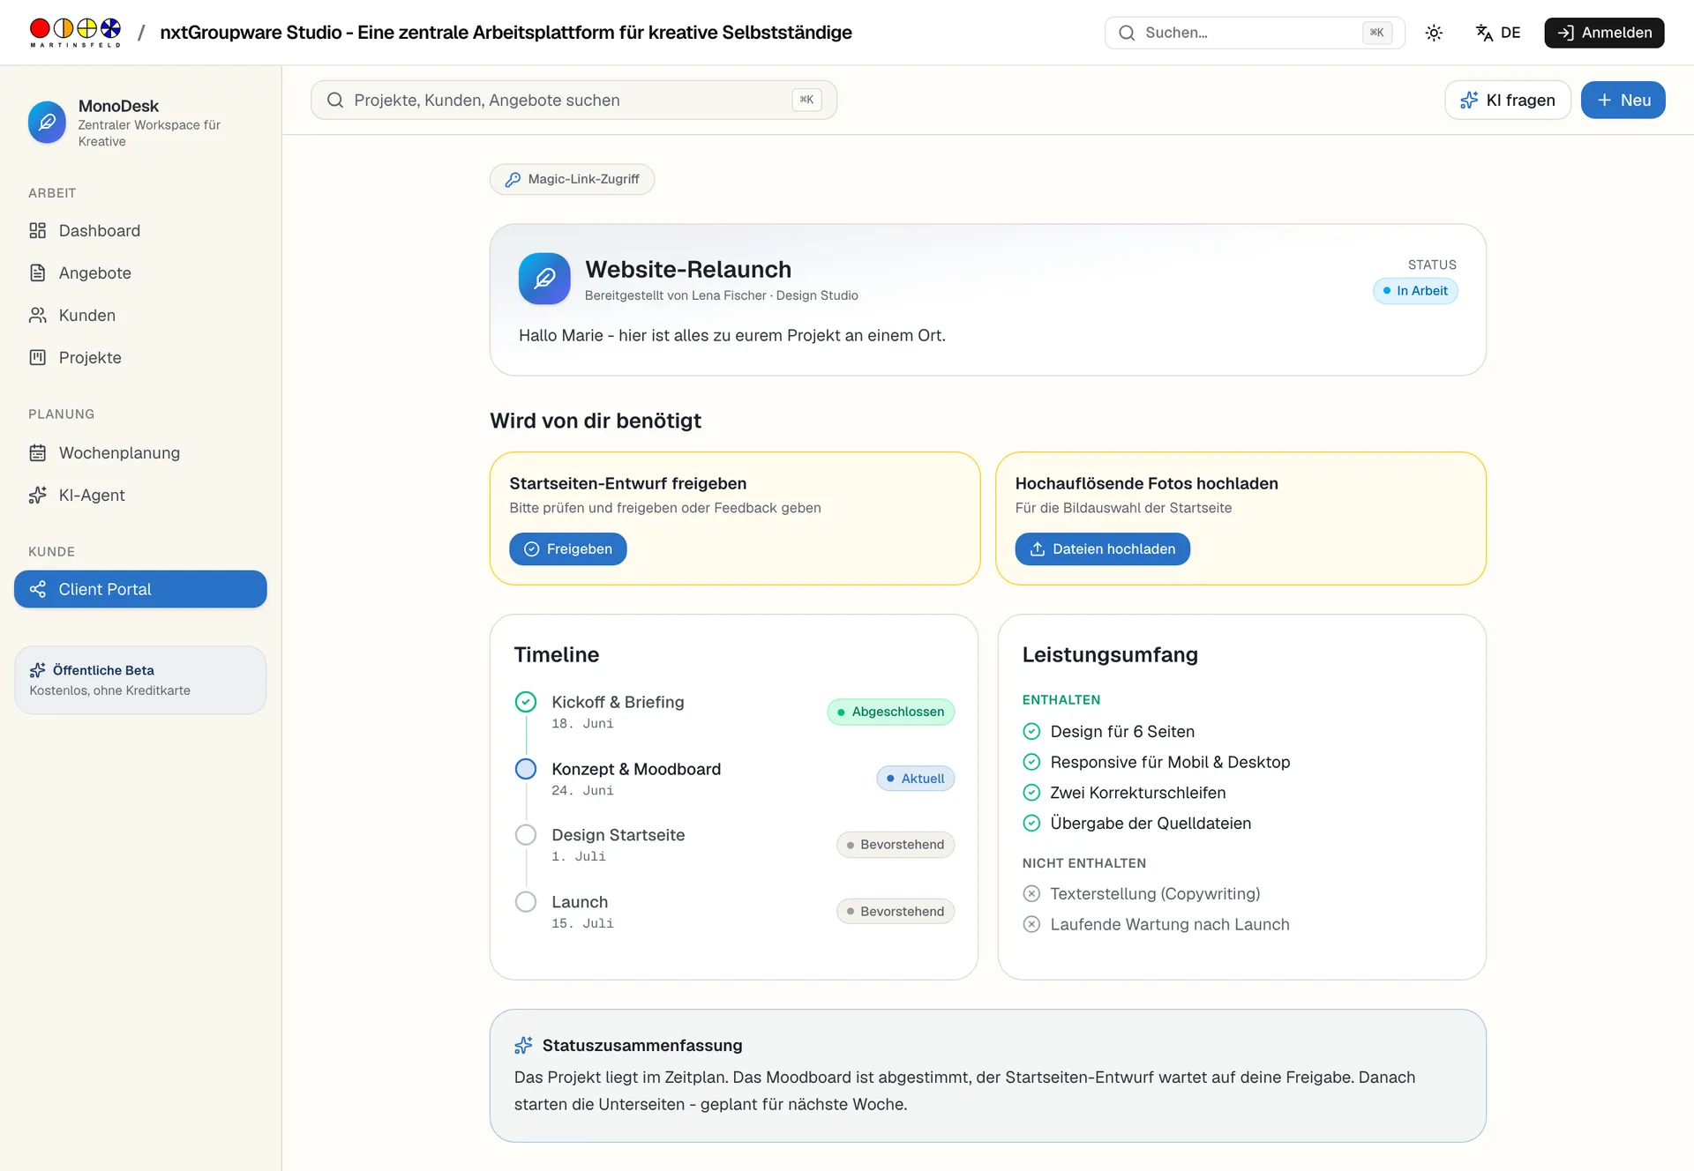Screen dimensions: 1694x1171
Task: Focus the Projekte, Kunden, Angebote search box
Action: 573,101
